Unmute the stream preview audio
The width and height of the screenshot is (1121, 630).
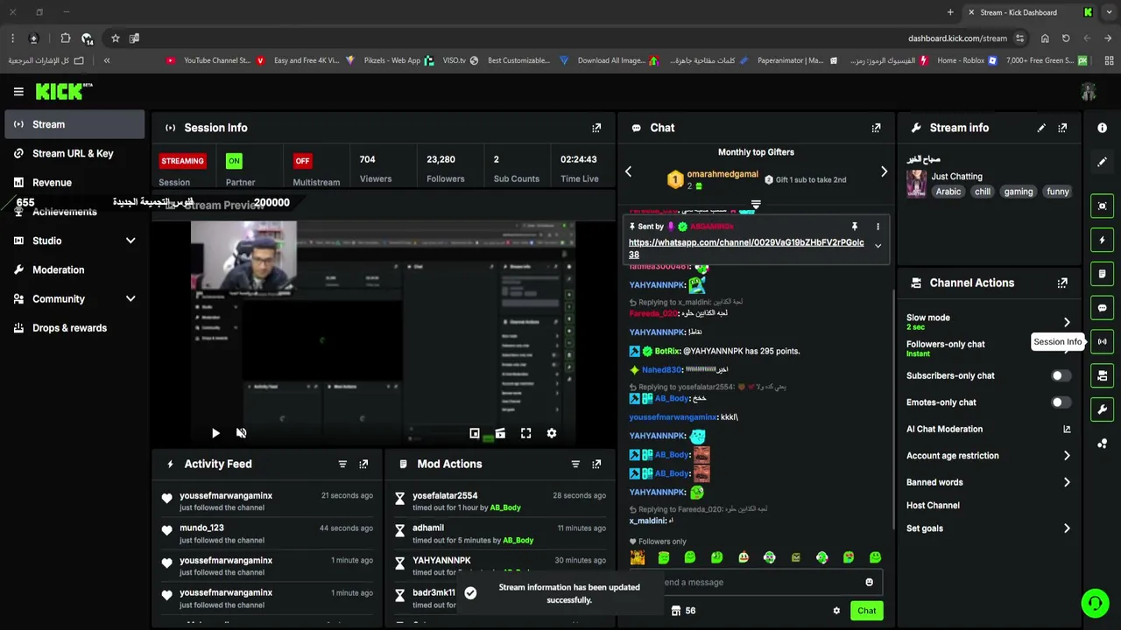click(x=242, y=433)
